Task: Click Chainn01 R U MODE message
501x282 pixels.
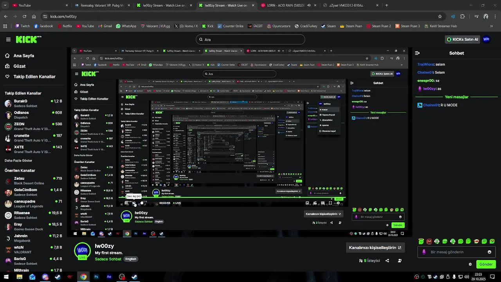Action: coord(438,105)
